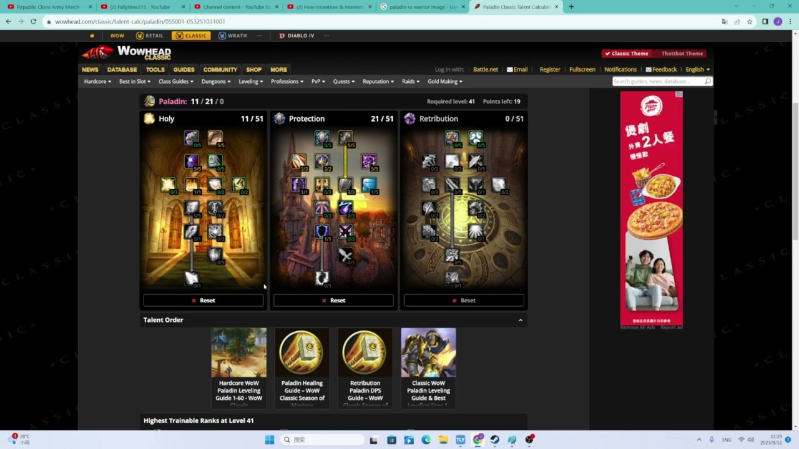The image size is (799, 449).
Task: Reset the Protection talent tree
Action: point(333,301)
